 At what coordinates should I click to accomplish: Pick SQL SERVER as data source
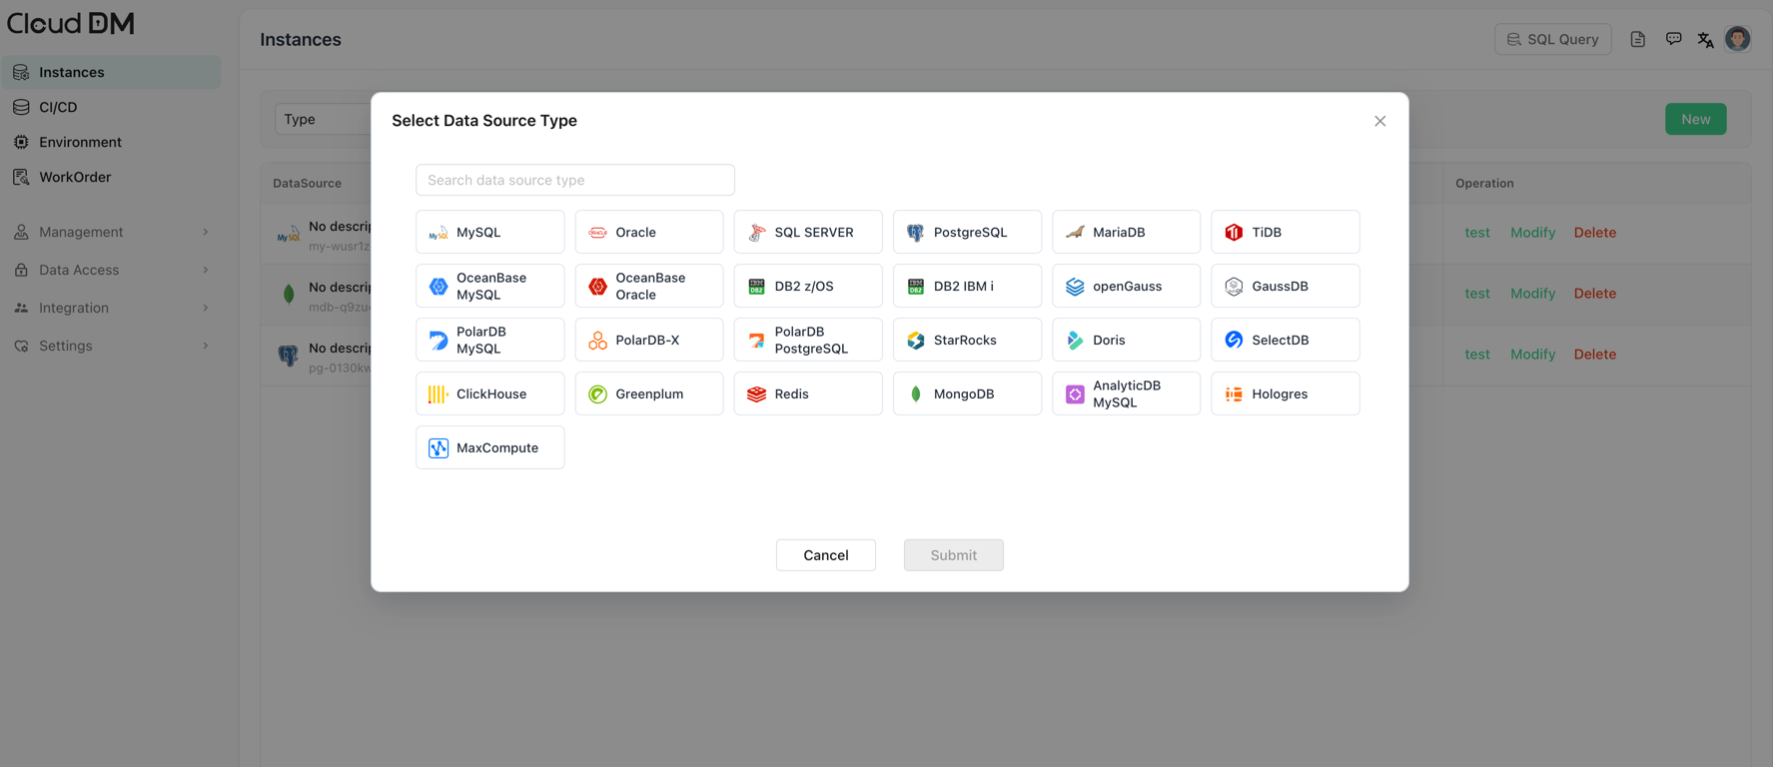coord(808,232)
